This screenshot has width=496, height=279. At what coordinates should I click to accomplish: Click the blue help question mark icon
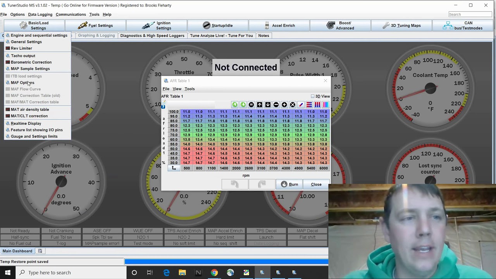[163, 107]
